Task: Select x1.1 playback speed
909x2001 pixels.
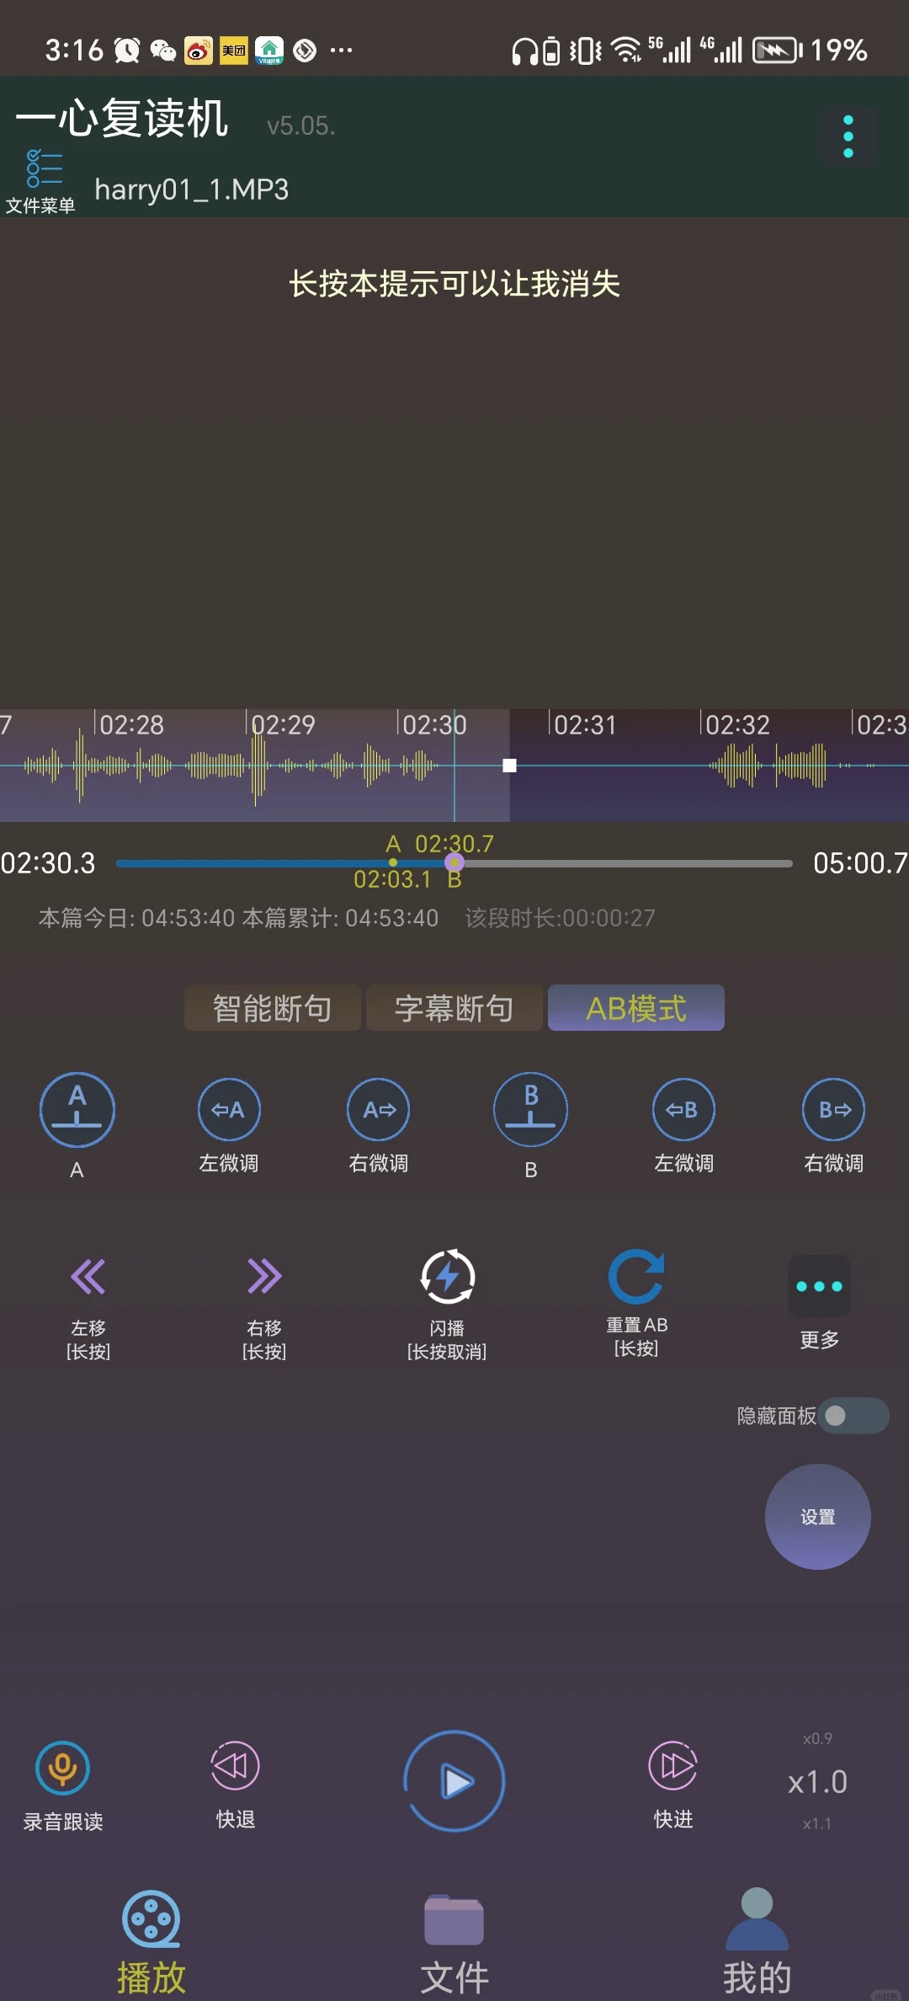Action: (x=817, y=1823)
